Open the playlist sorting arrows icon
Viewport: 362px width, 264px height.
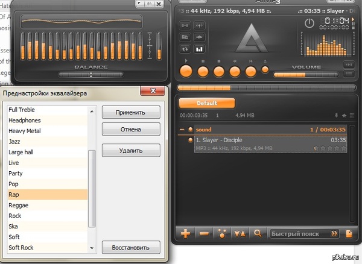point(240,234)
